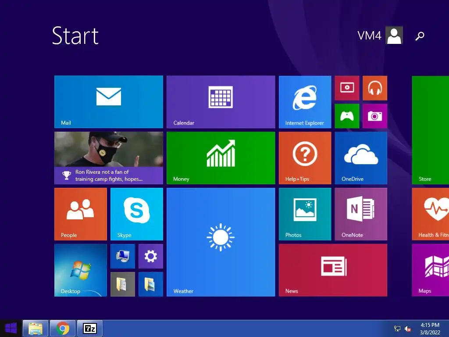Launch Google Chrome from the taskbar
This screenshot has width=449, height=337.
(x=63, y=328)
